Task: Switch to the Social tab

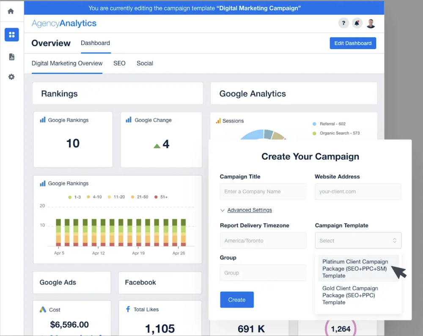Action: [x=145, y=63]
